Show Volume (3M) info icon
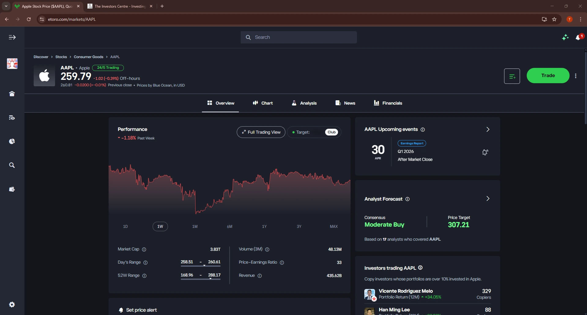The image size is (587, 315). click(267, 250)
